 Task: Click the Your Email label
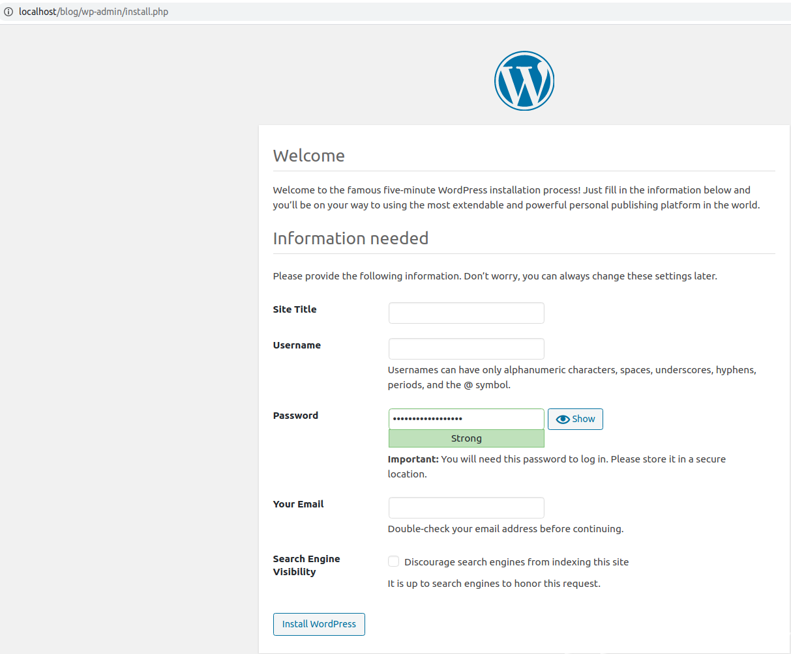[x=298, y=504]
